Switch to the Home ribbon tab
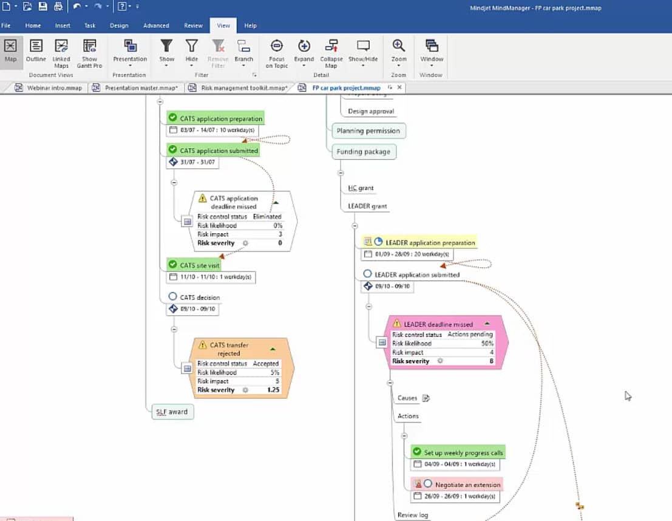This screenshot has width=672, height=521. coord(33,26)
